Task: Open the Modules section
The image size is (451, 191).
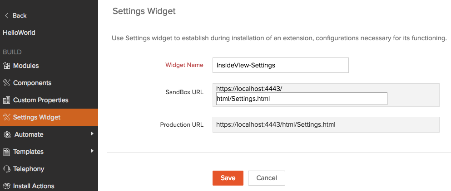Action: [26, 66]
